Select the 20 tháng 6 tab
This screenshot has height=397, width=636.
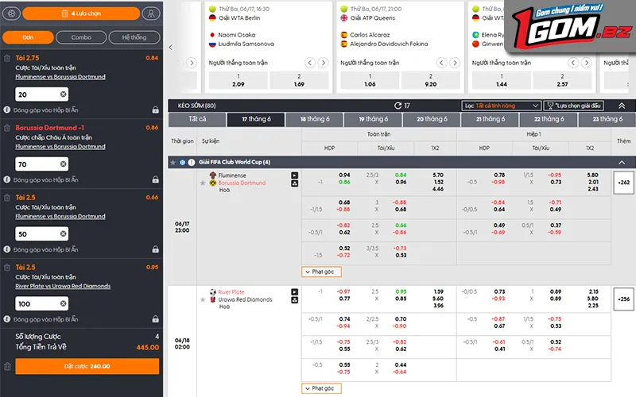click(432, 119)
